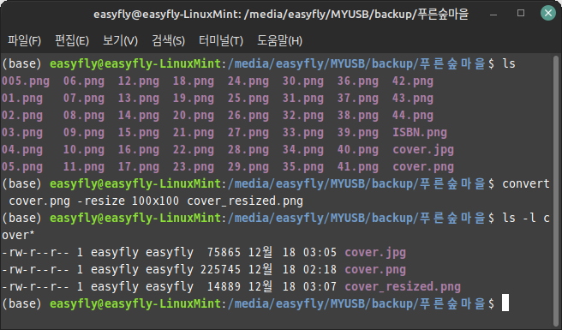Open the 터미널(T) menu
This screenshot has width=562, height=330.
click(x=221, y=40)
